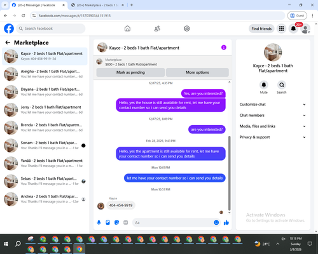
Task: Open a new browser tab
Action: coord(132,5)
